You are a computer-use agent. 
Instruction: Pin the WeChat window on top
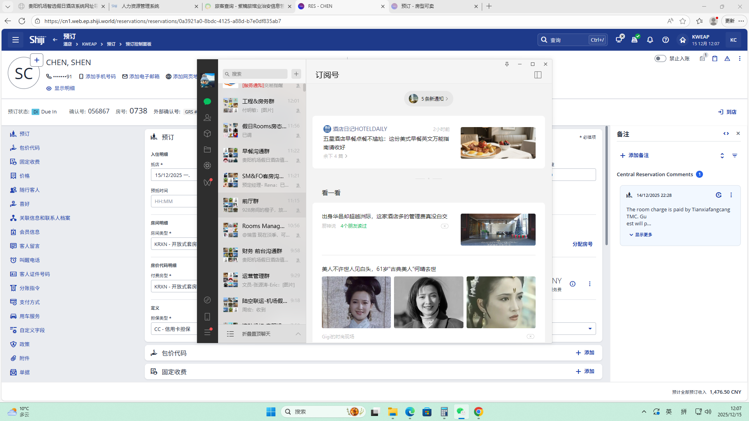[x=507, y=64]
